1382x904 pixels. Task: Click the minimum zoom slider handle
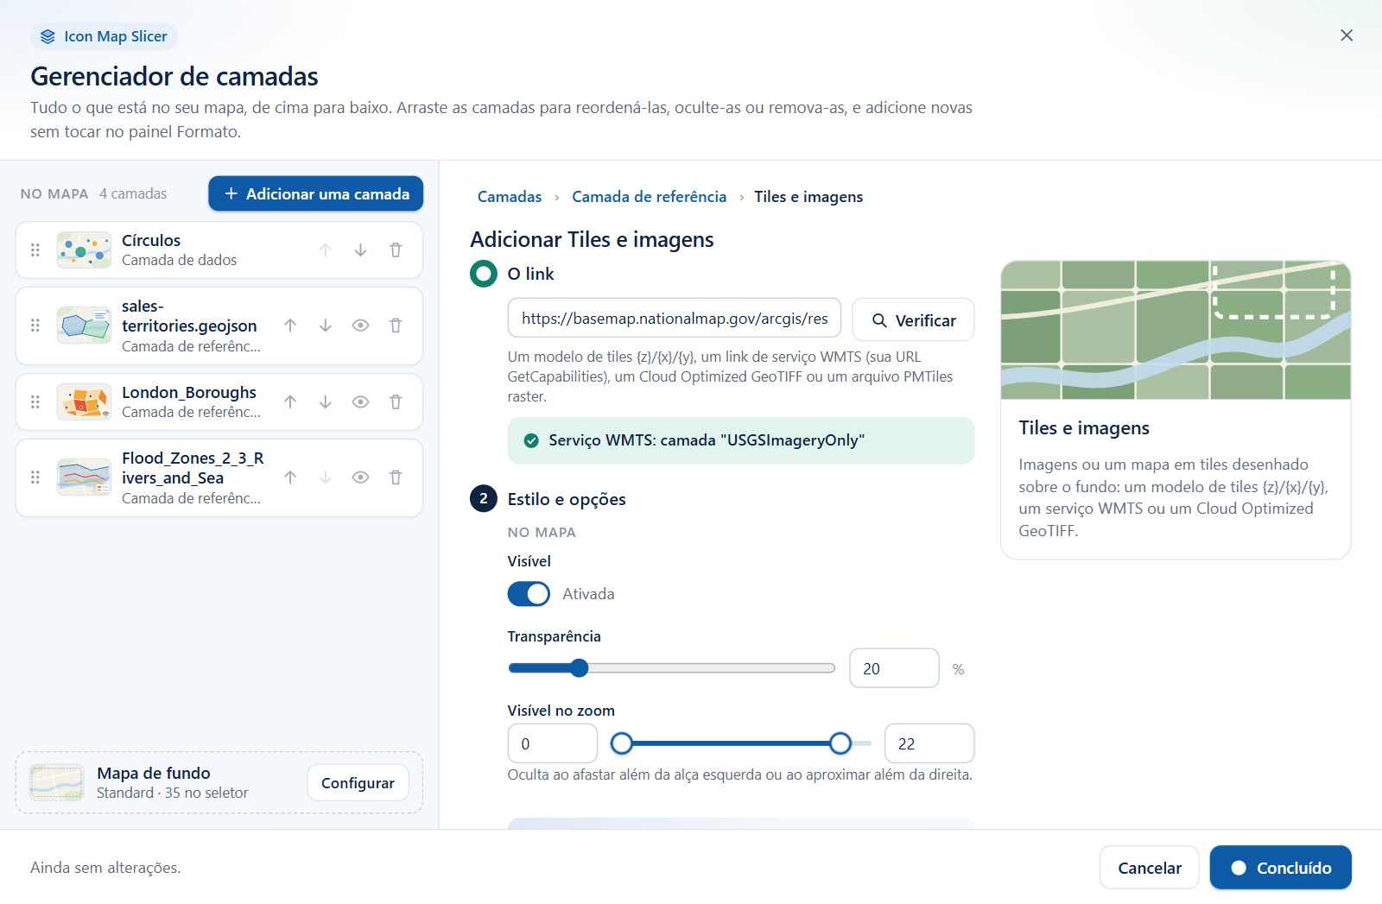[x=622, y=743]
